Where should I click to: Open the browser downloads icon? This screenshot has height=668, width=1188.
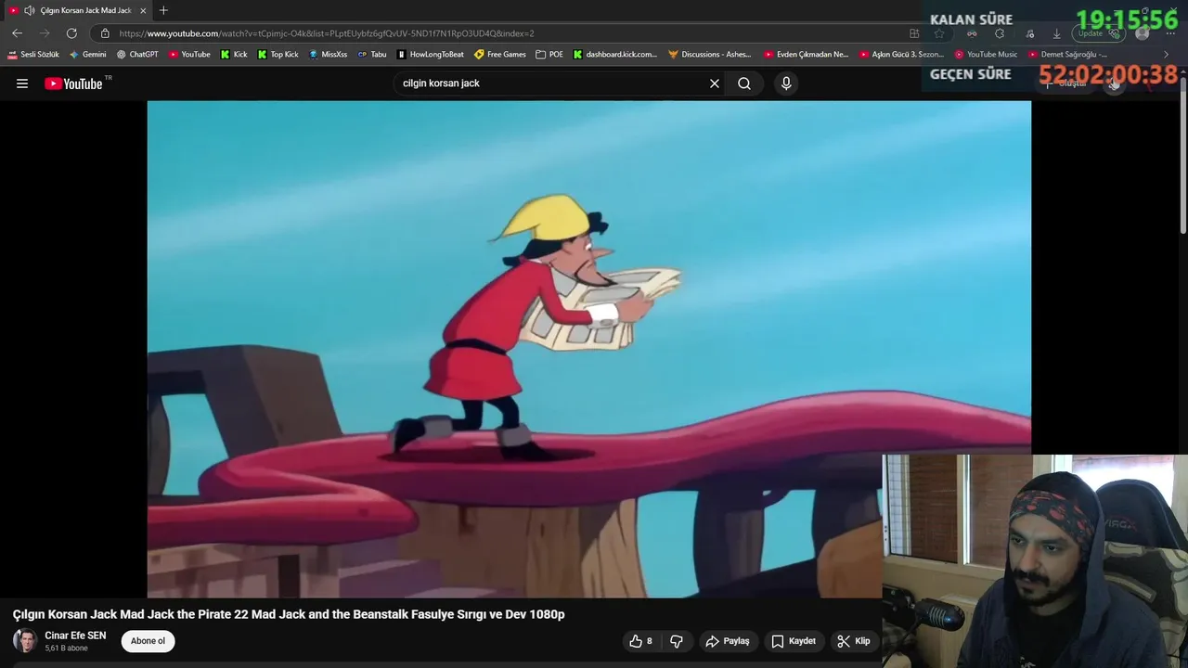1056,33
